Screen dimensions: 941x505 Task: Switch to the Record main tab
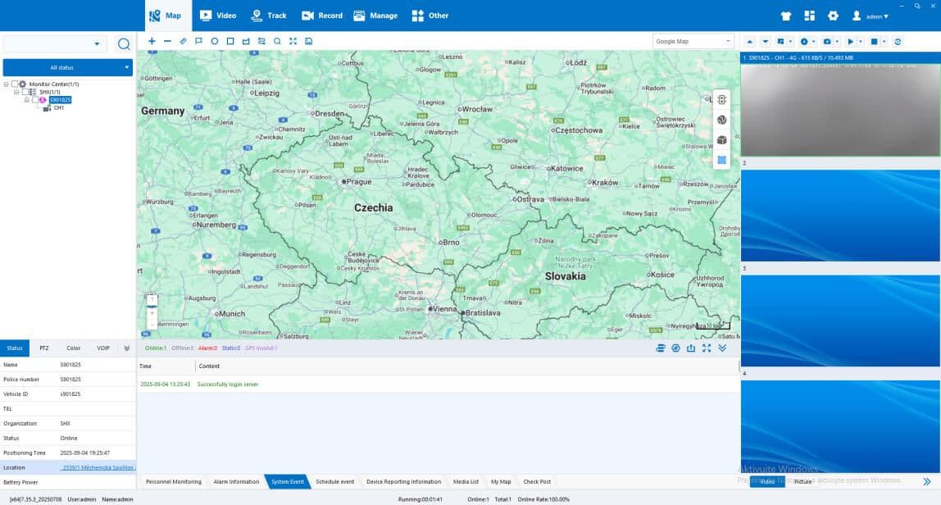[x=322, y=16]
